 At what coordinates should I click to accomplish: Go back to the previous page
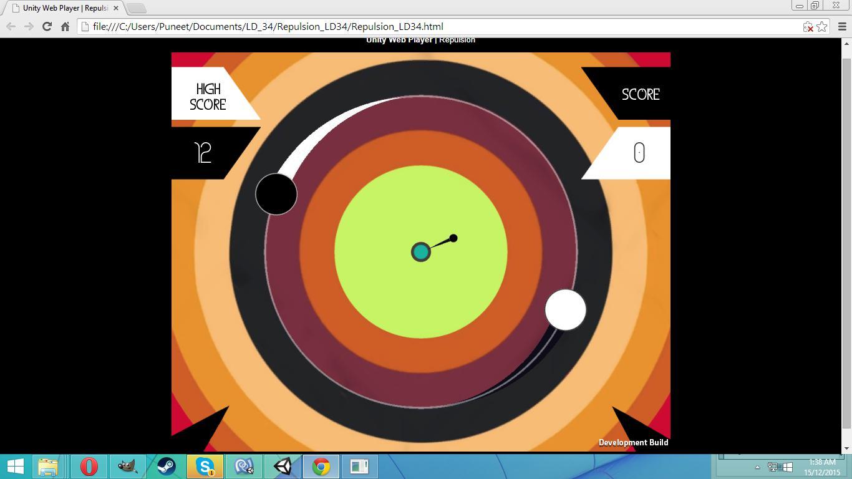click(x=11, y=26)
